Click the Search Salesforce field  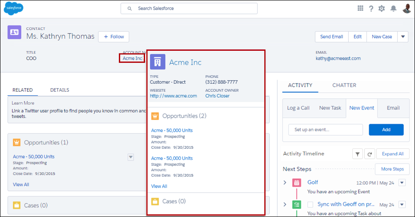(189, 8)
